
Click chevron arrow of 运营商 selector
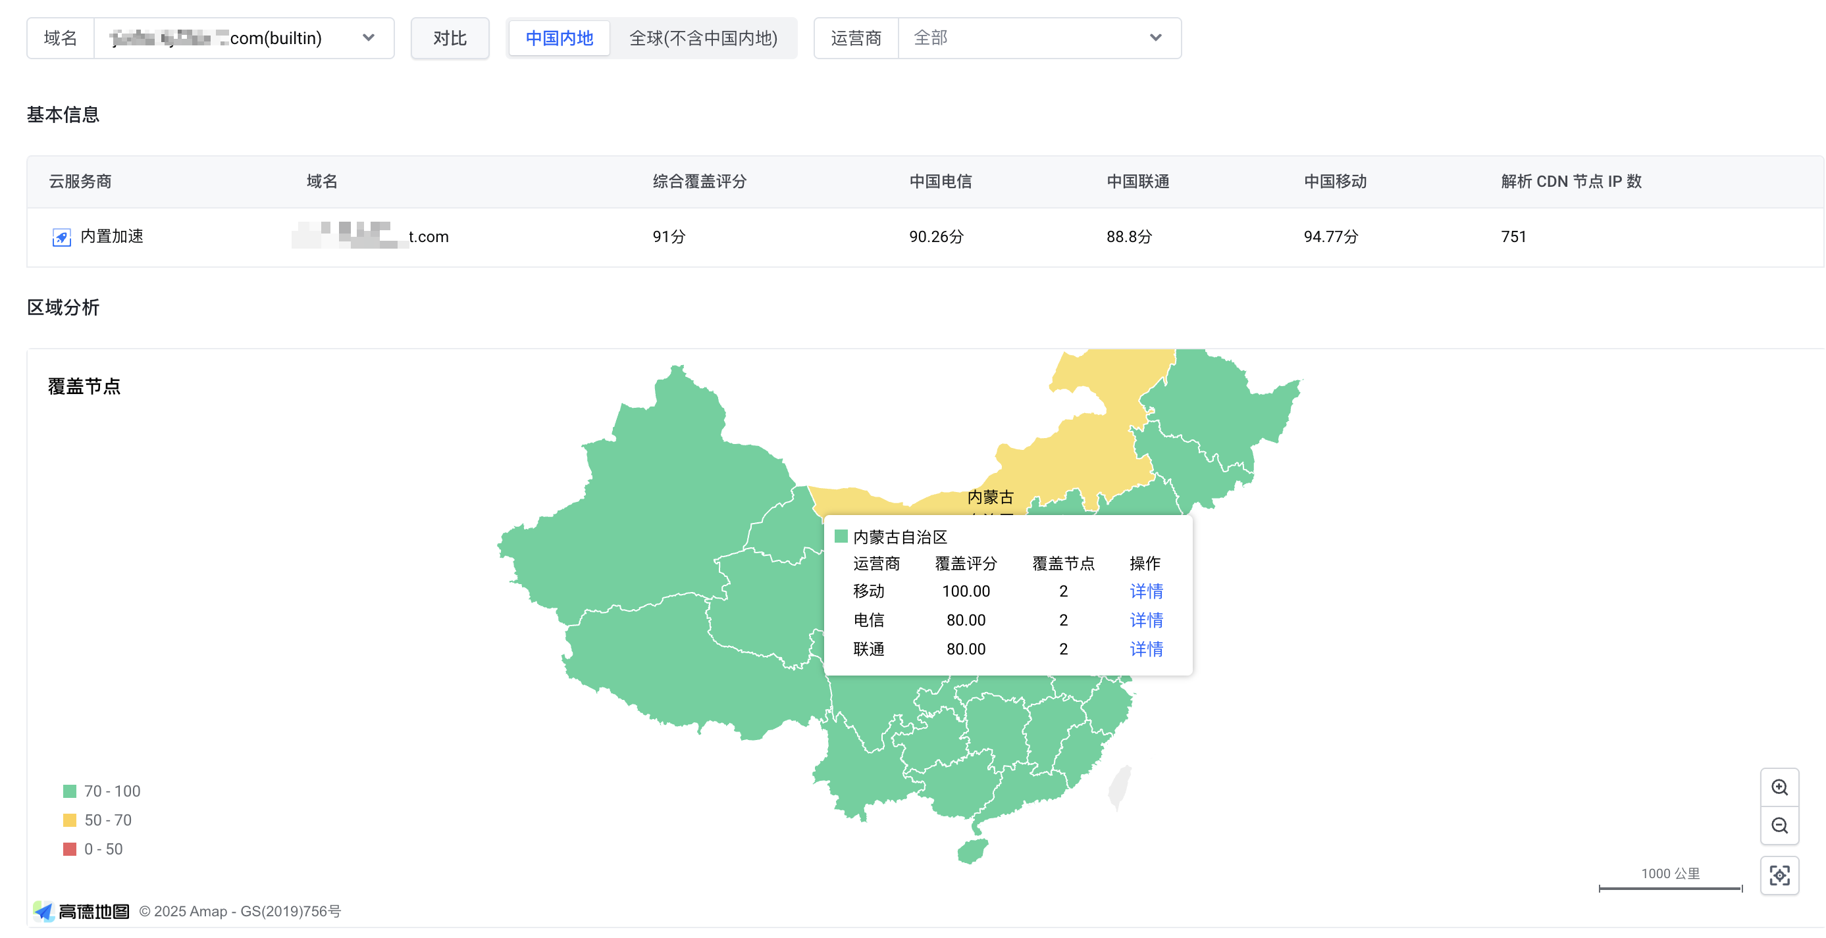pos(1155,38)
